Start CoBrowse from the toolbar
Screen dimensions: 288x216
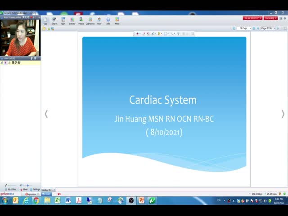90,21
